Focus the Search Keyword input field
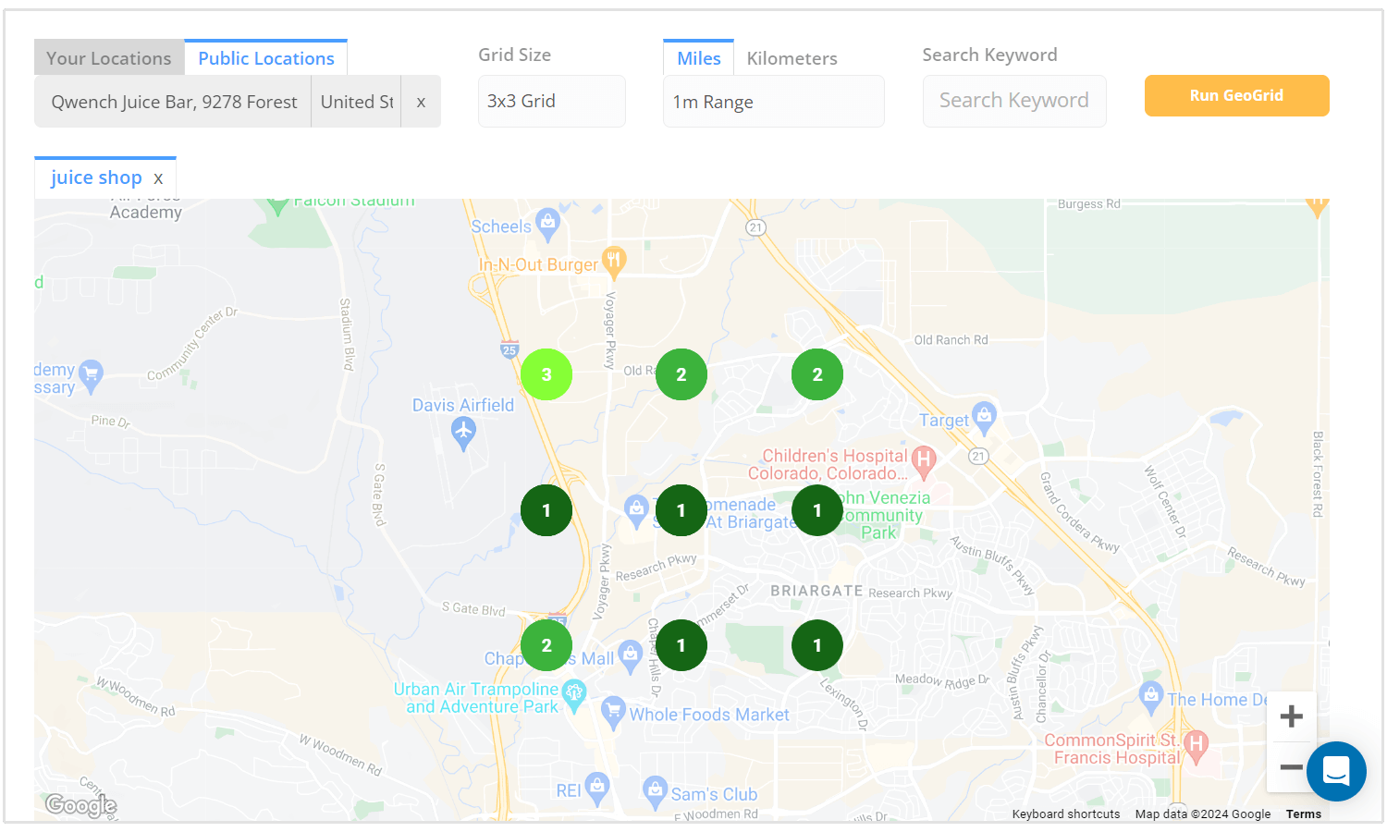 point(1013,101)
